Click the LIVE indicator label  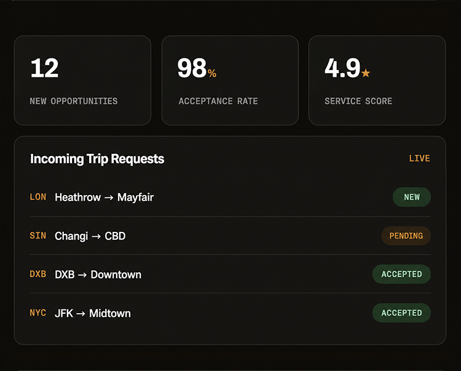pyautogui.click(x=420, y=159)
